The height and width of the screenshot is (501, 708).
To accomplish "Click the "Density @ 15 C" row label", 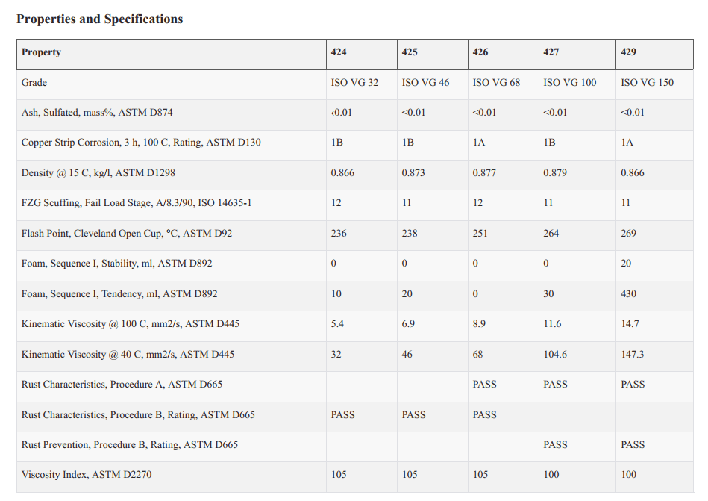I will point(98,173).
